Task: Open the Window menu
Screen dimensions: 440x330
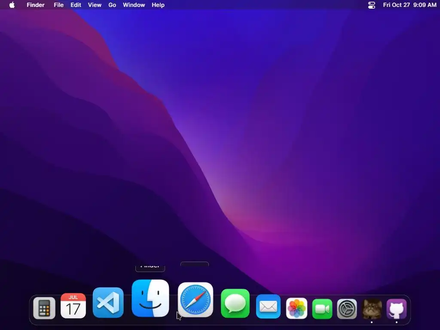Action: coord(134,5)
